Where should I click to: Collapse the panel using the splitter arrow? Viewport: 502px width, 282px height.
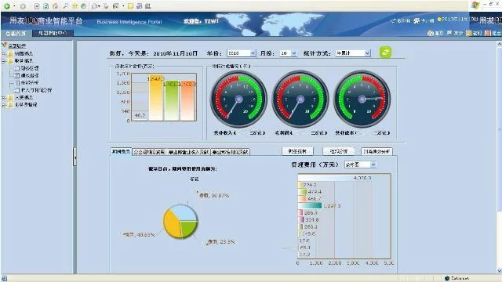[75, 157]
